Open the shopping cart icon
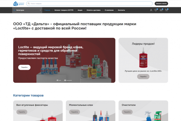 click(166, 10)
